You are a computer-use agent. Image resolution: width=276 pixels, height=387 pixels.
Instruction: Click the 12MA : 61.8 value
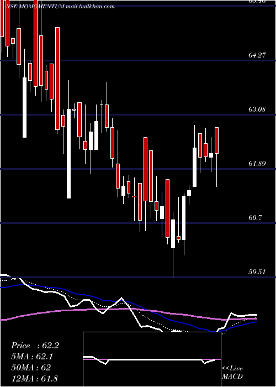pyautogui.click(x=34, y=378)
